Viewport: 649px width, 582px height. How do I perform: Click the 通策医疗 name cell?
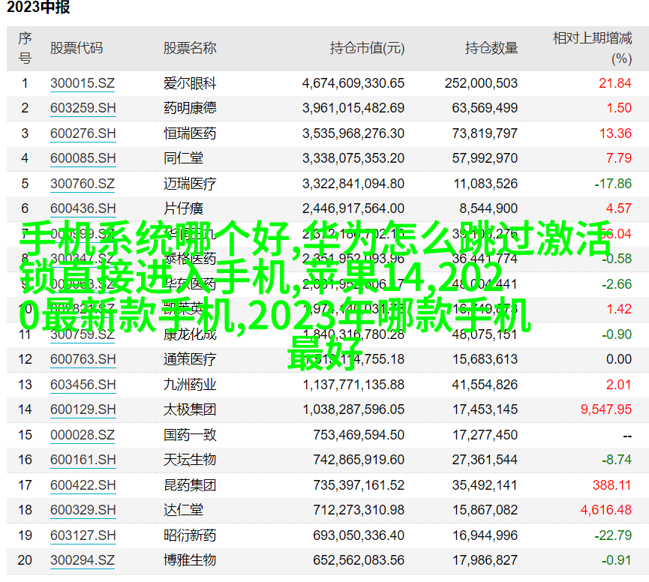point(190,359)
